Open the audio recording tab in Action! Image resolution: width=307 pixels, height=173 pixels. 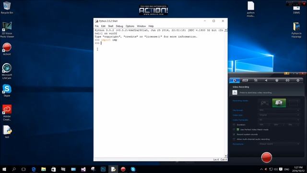[x=266, y=80]
